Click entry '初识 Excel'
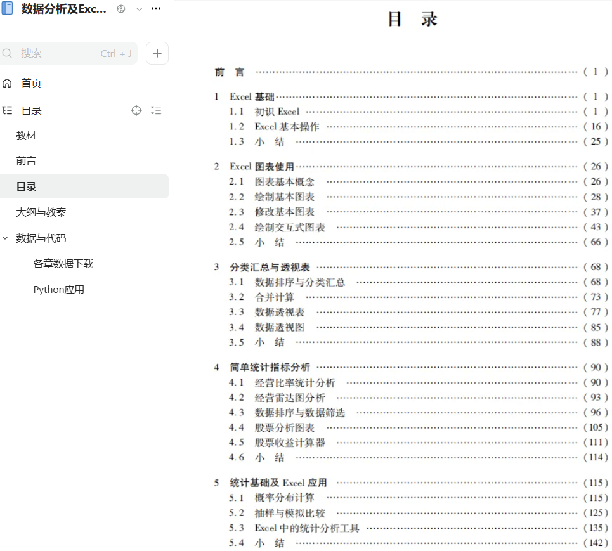Screen dimensions: 612x551 tap(277, 112)
